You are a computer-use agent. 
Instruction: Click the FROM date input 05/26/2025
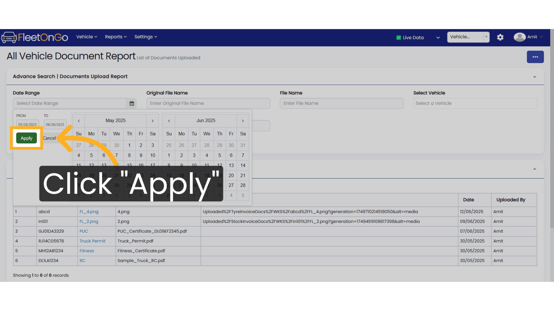point(27,124)
